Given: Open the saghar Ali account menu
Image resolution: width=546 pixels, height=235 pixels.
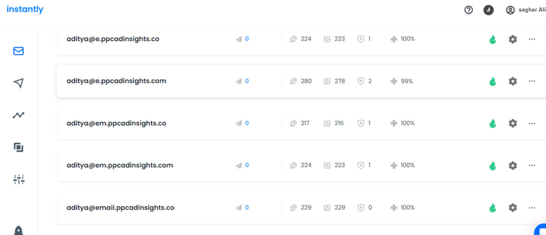Looking at the screenshot, I should pos(525,10).
